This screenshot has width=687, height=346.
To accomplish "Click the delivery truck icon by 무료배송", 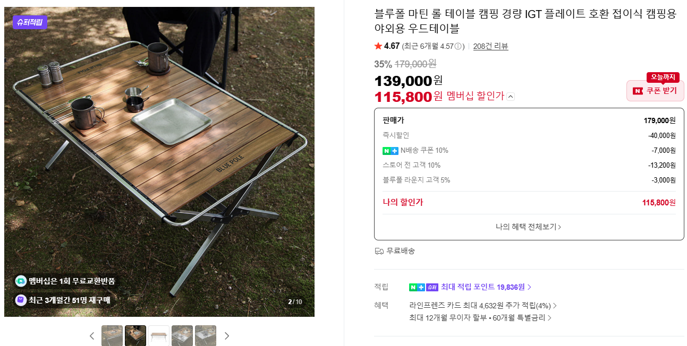I will tap(379, 251).
